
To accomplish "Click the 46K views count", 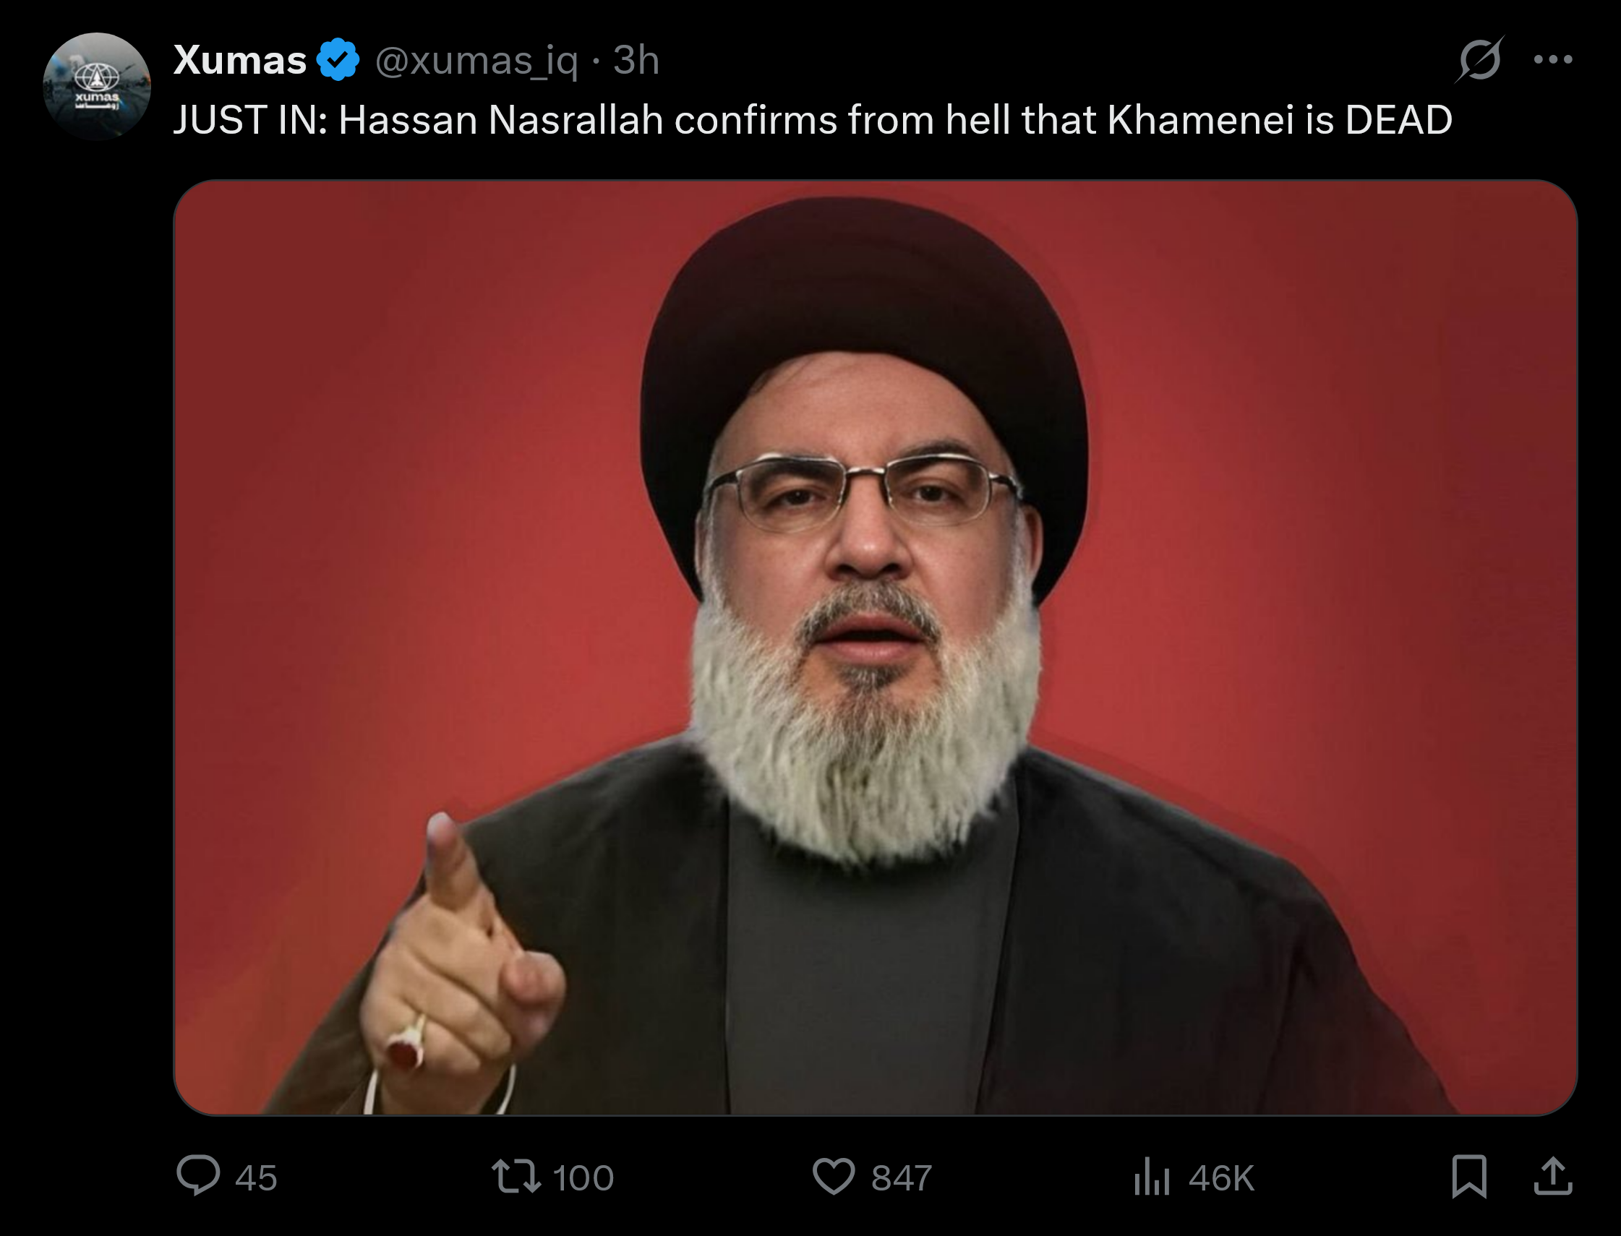I will pyautogui.click(x=1220, y=1178).
